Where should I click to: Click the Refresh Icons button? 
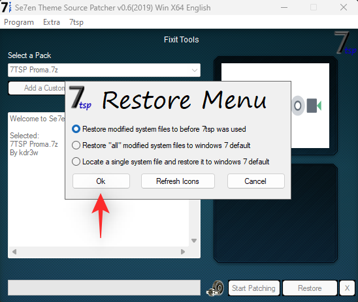coord(178,181)
